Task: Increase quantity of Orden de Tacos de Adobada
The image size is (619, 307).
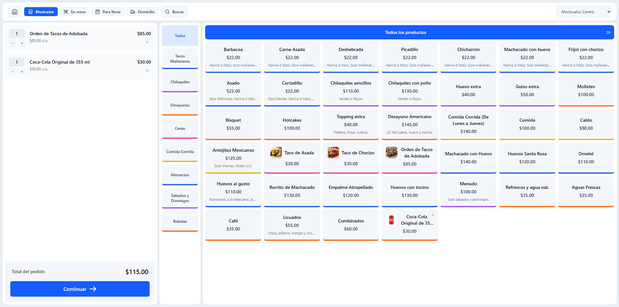Action: point(22,43)
